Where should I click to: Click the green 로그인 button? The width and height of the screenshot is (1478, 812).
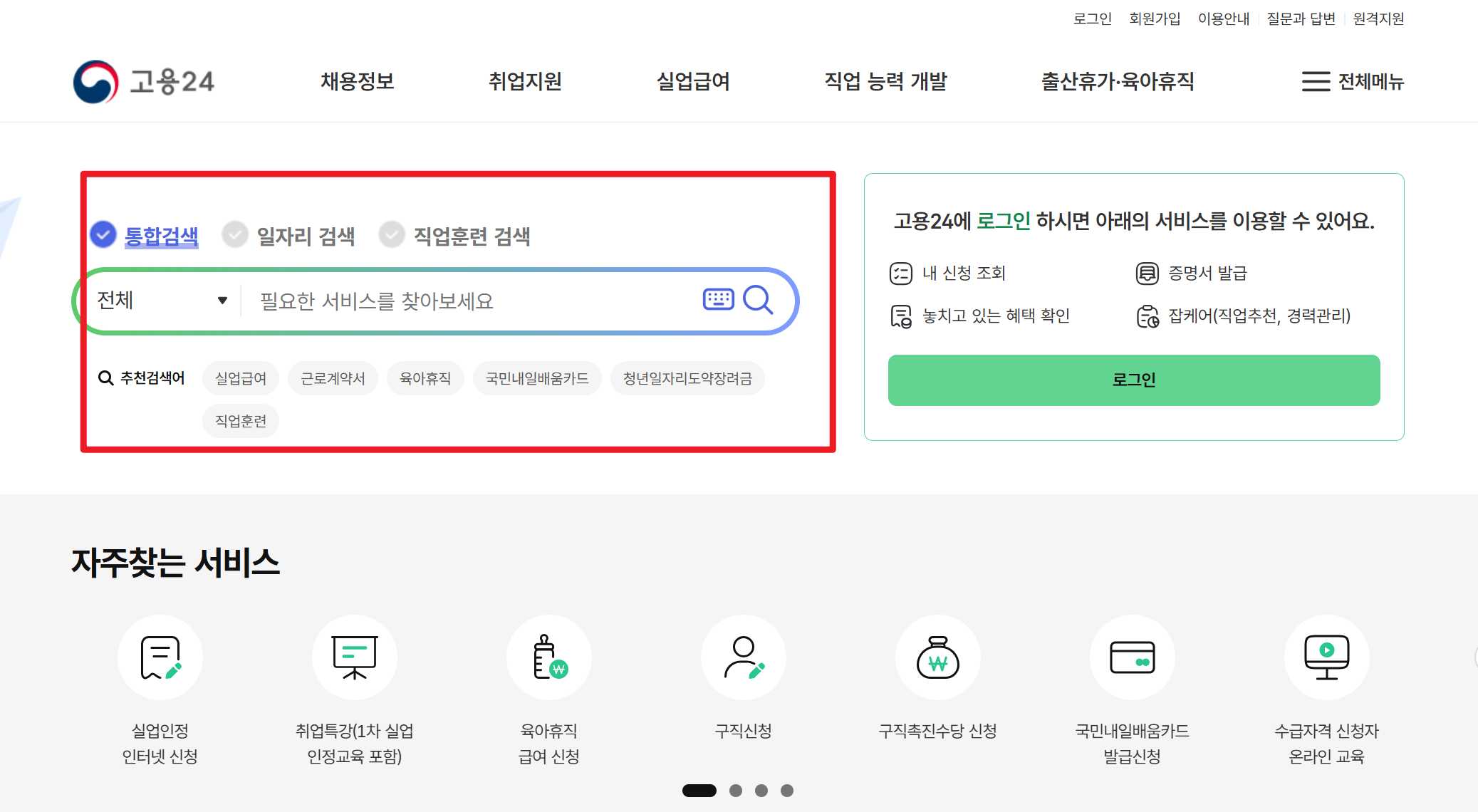pyautogui.click(x=1133, y=380)
